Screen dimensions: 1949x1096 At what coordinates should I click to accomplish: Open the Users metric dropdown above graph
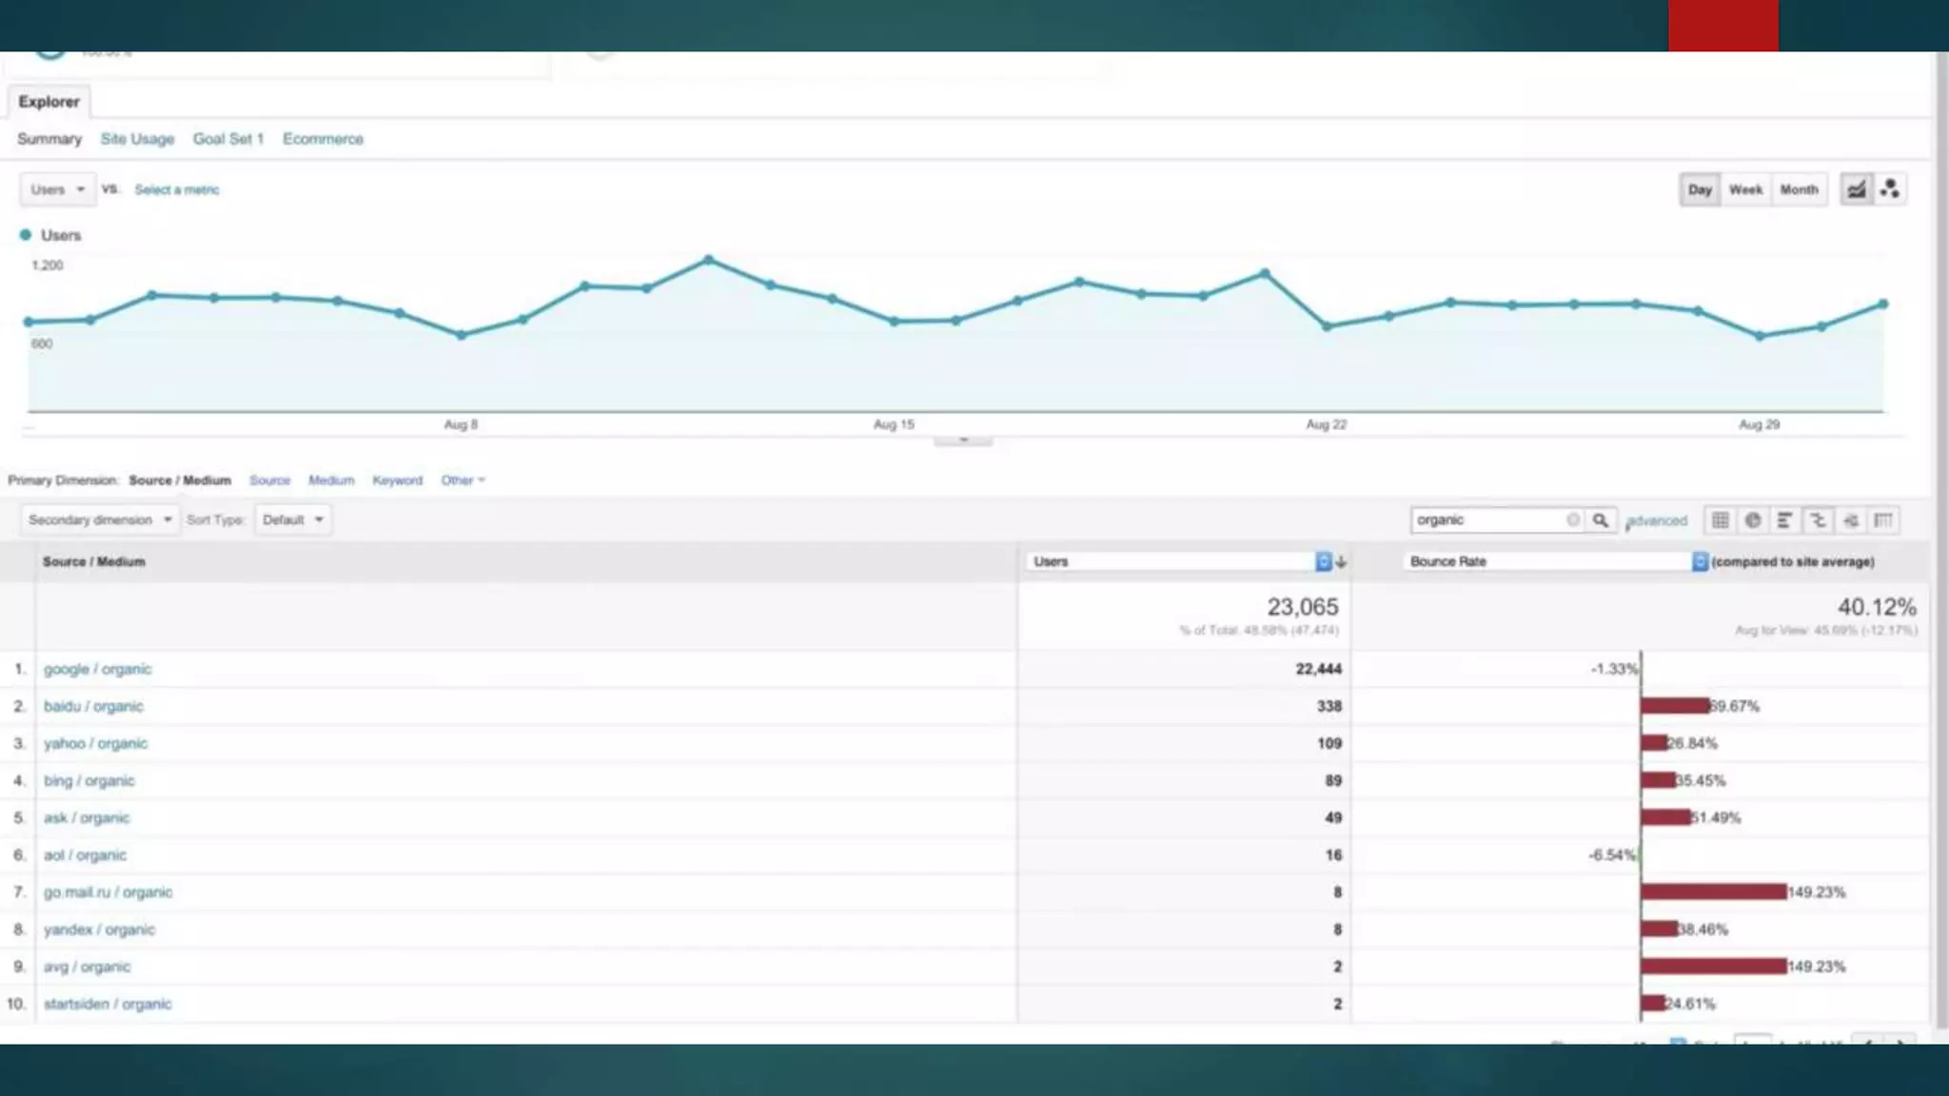tap(57, 189)
